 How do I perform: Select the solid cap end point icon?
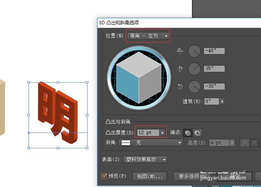coord(188,133)
